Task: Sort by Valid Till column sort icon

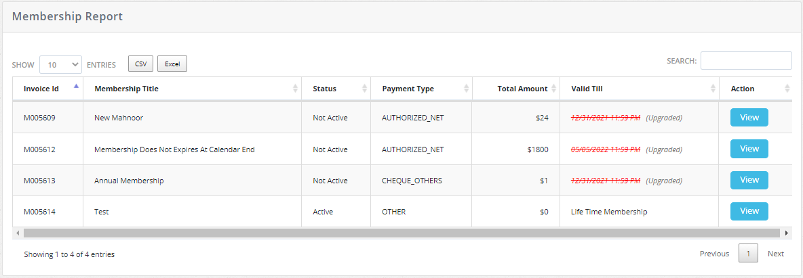Action: tap(713, 89)
